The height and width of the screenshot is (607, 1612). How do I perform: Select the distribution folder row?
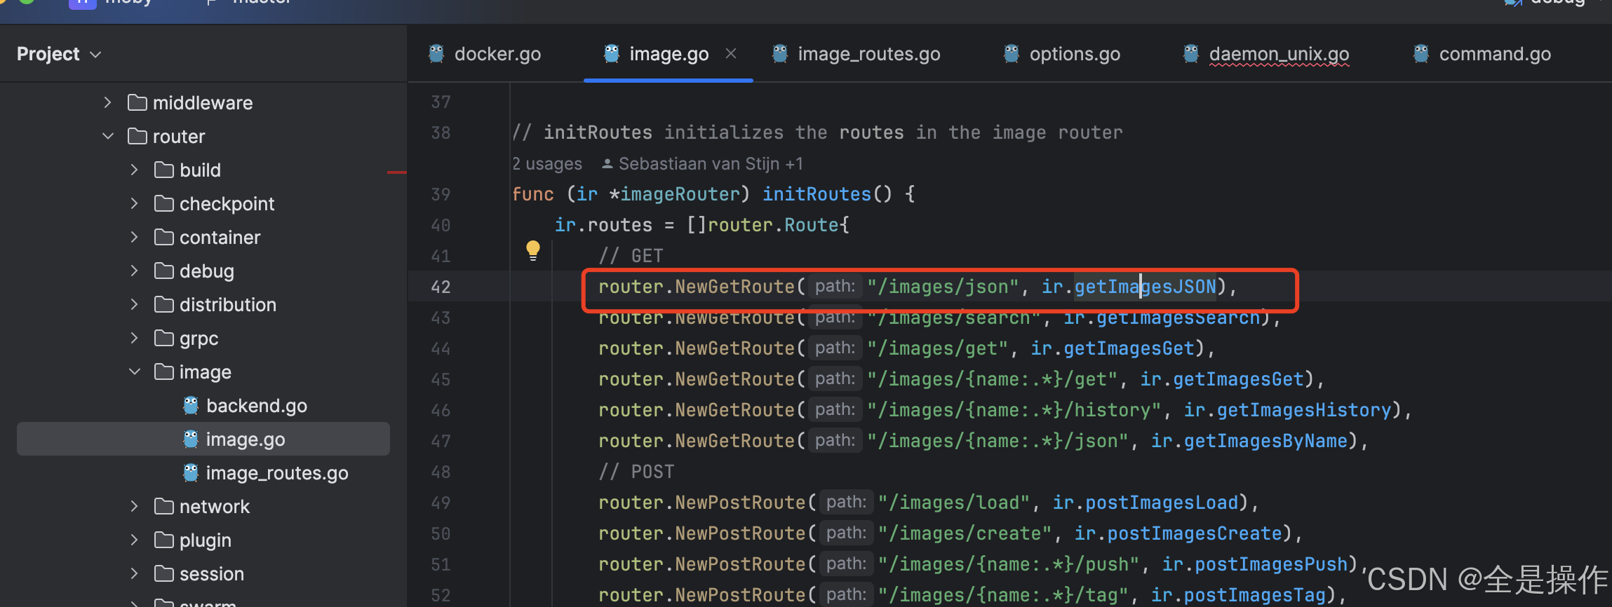click(203, 304)
